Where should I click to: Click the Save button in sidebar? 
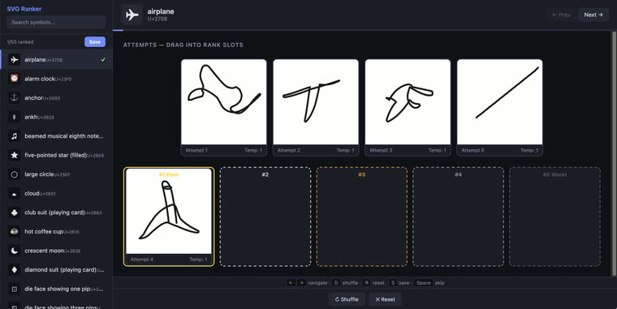pyautogui.click(x=95, y=41)
